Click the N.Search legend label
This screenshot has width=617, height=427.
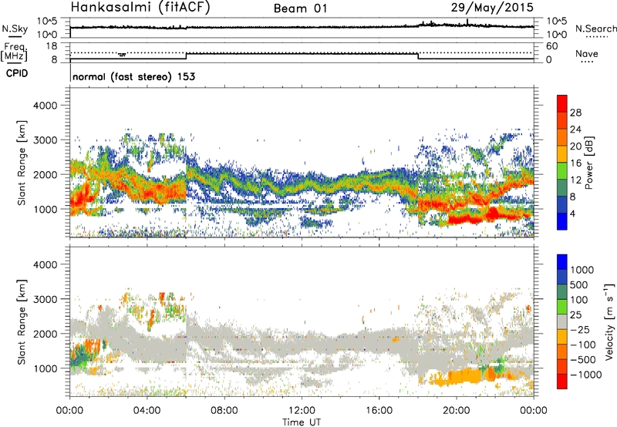[596, 29]
